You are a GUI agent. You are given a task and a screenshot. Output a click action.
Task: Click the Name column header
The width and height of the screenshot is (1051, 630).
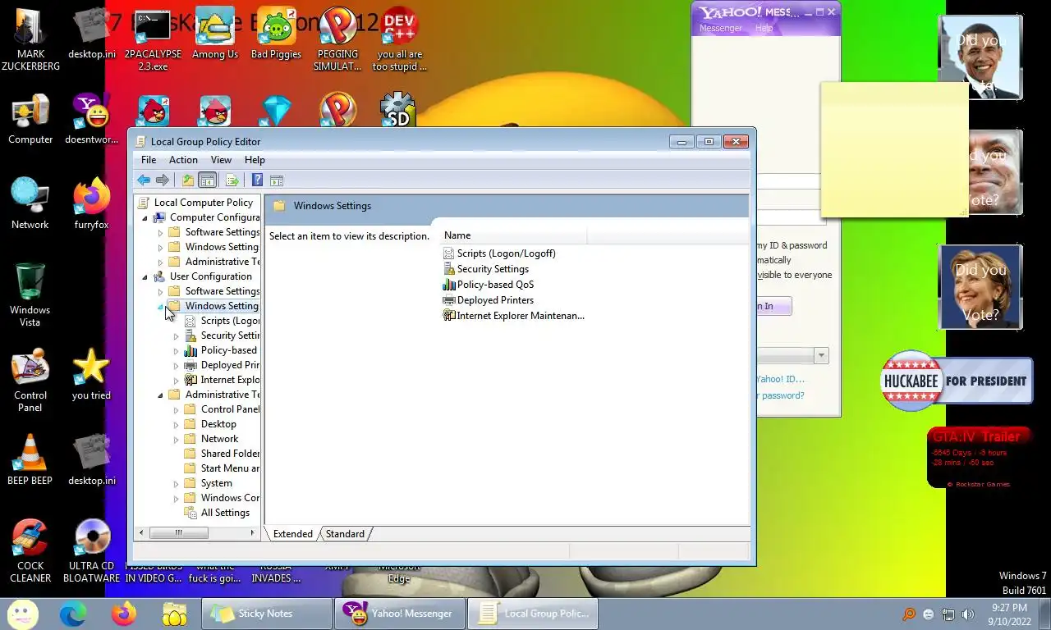pyautogui.click(x=515, y=235)
